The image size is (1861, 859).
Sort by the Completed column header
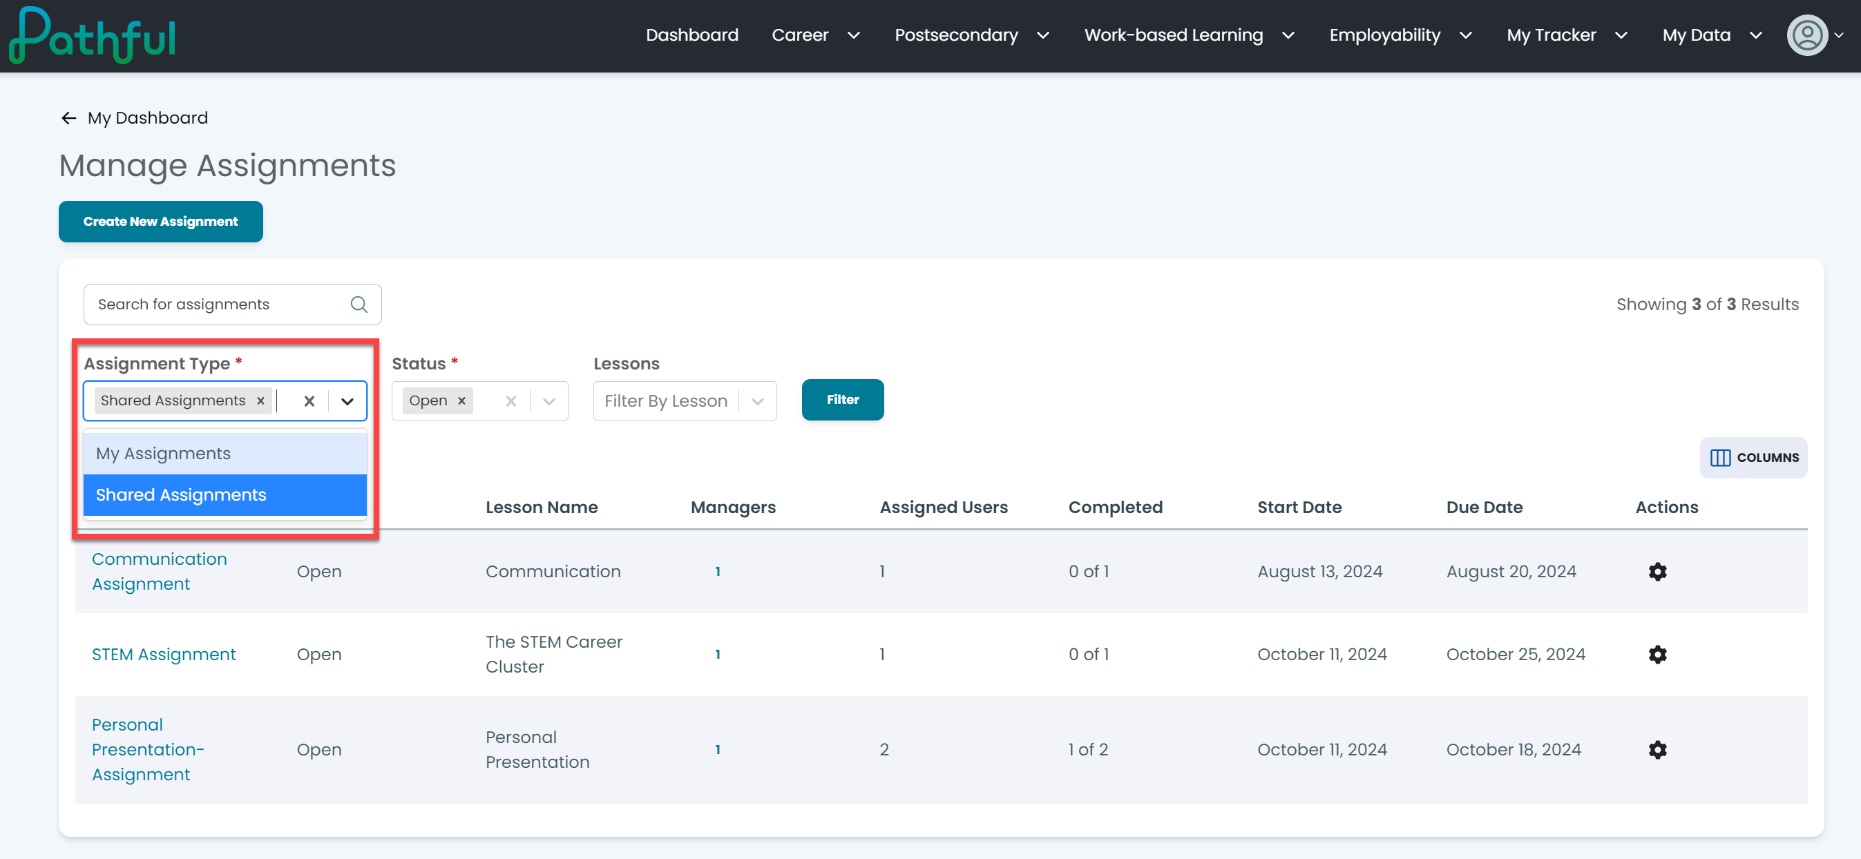pyautogui.click(x=1116, y=508)
